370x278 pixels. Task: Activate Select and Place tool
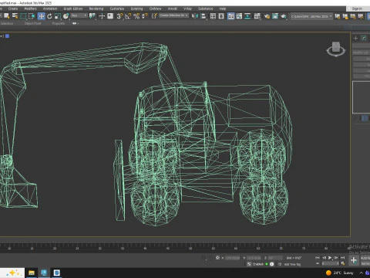(66, 16)
